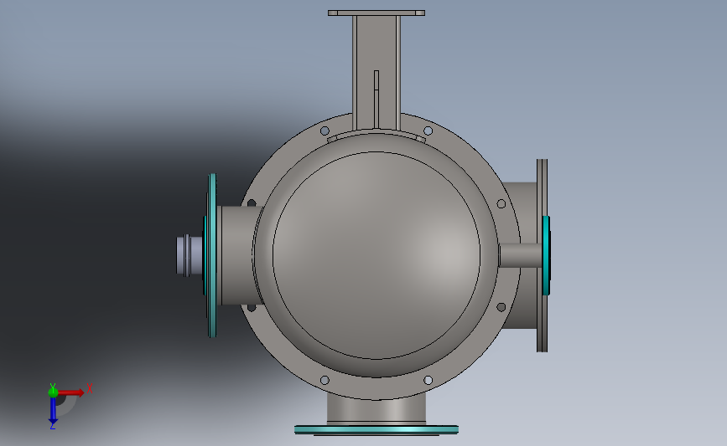Screen dimensions: 727x446
Task: Select the small horizontal pipe right of the dome
Action: 520,255
